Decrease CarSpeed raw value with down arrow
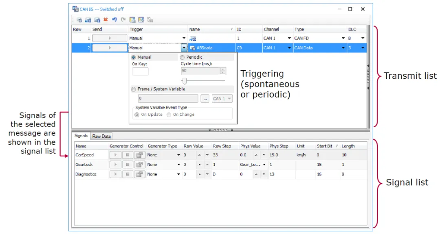The width and height of the screenshot is (440, 234). pyautogui.click(x=207, y=155)
